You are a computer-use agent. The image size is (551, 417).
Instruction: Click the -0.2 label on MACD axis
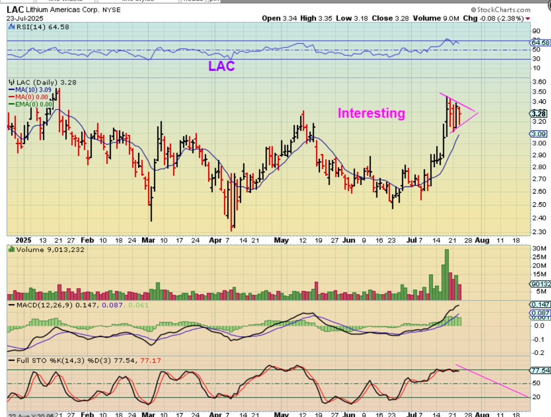[x=537, y=353]
